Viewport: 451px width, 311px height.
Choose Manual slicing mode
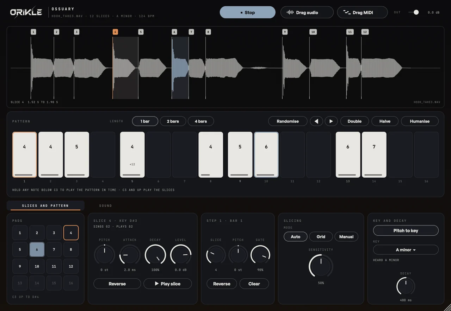pyautogui.click(x=346, y=236)
